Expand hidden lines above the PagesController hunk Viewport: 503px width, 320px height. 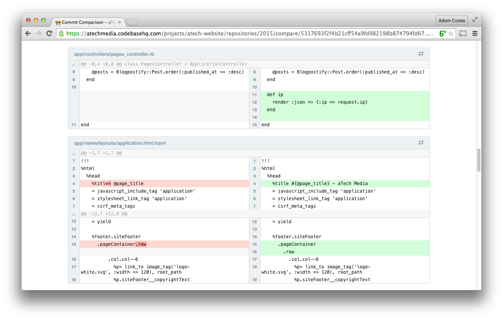[74, 64]
